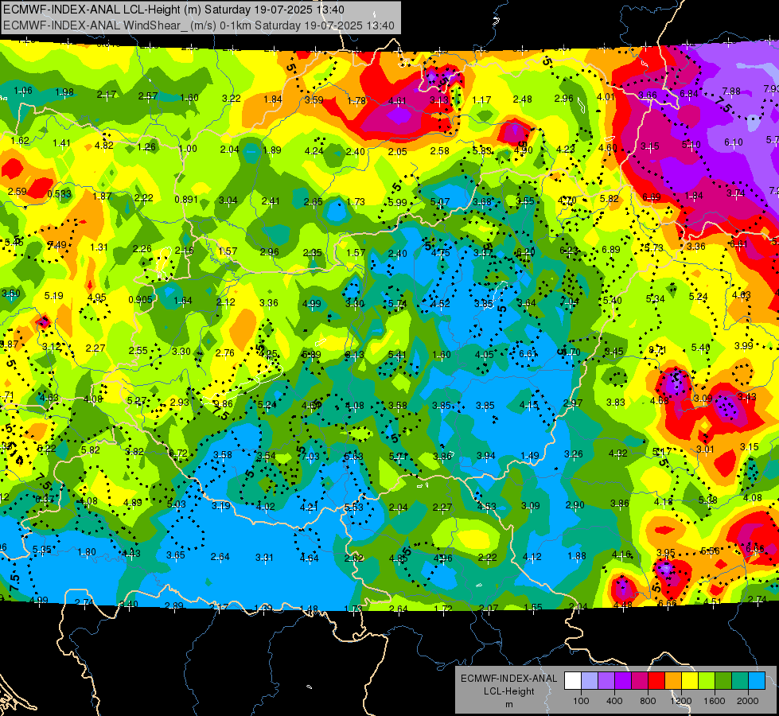Screen dimensions: 779x716
Task: Click the wind shear value 6.72
Action: (x=178, y=453)
